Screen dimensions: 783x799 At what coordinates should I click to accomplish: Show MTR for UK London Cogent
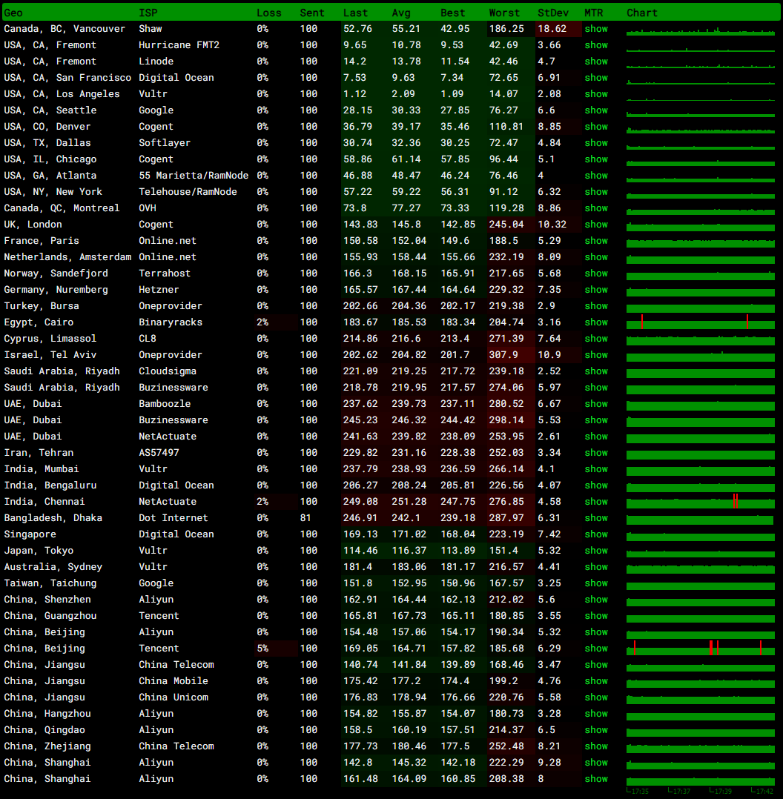coord(595,225)
